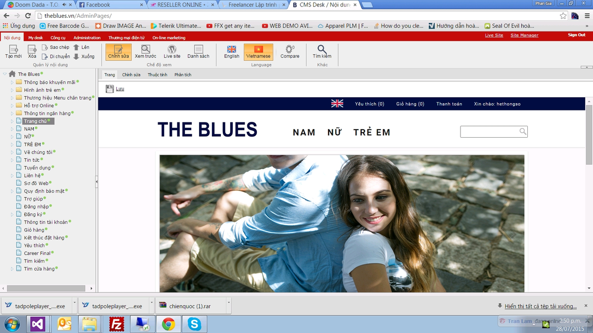Bookmark the page with the star icon
The image size is (593, 333).
(563, 16)
